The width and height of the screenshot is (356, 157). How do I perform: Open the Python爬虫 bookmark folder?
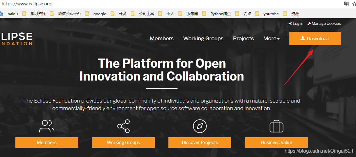216,14
